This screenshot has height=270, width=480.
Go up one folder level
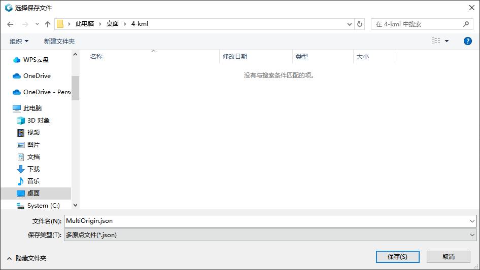coord(48,24)
